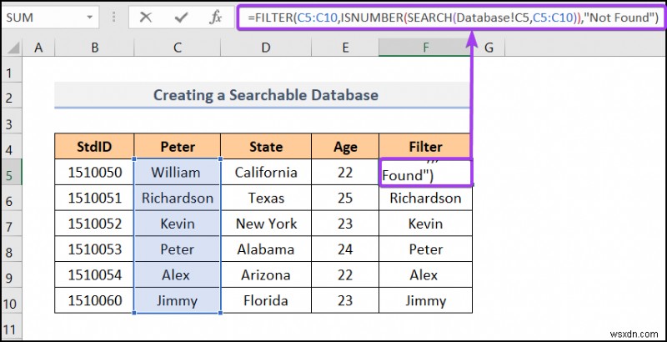
Task: Click the Creating a Searchable Database title
Action: (265, 95)
